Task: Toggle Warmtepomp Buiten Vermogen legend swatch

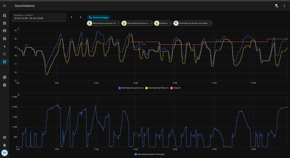Action: pos(136,154)
